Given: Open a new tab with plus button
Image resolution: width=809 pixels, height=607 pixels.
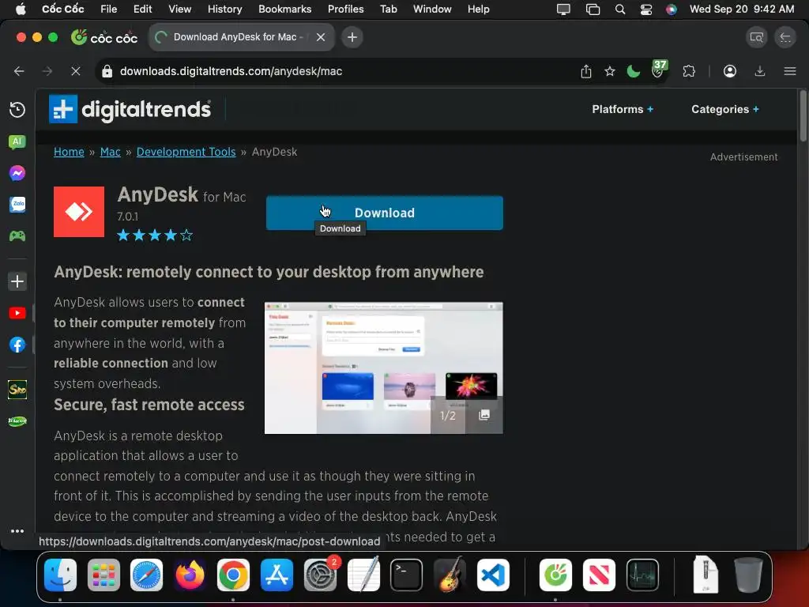Looking at the screenshot, I should 352,37.
